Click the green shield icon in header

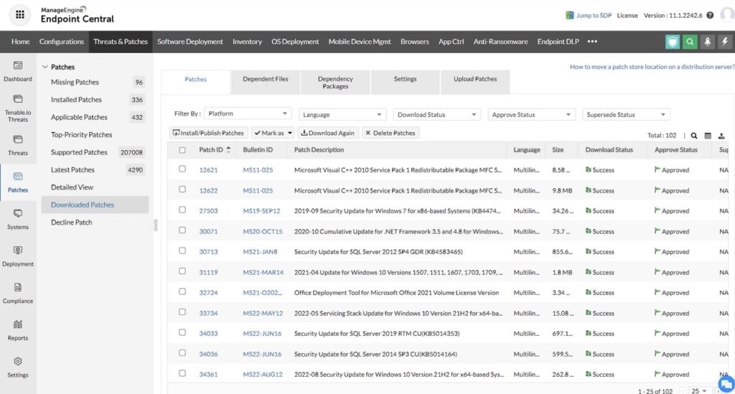tap(673, 42)
